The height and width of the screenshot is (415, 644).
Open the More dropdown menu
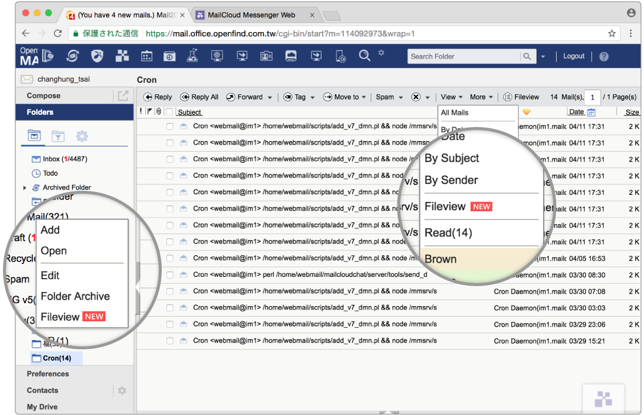(x=481, y=97)
